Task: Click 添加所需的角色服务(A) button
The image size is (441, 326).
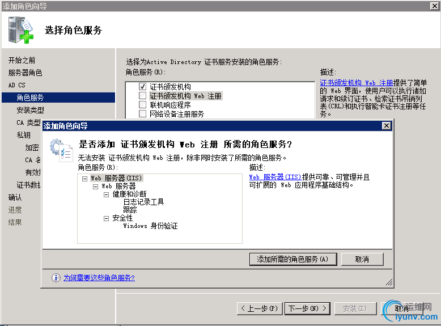Action: (x=293, y=259)
